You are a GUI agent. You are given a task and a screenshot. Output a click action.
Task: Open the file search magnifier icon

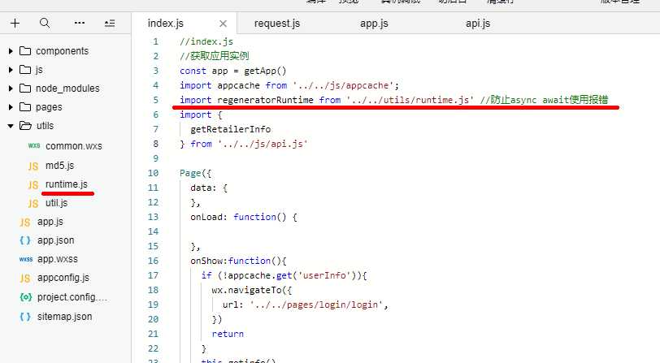click(x=45, y=23)
